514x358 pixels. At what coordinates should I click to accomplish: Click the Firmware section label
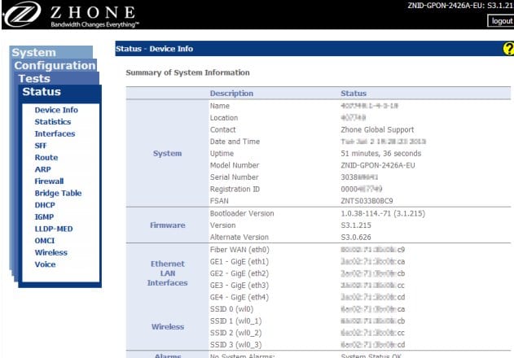pyautogui.click(x=168, y=225)
